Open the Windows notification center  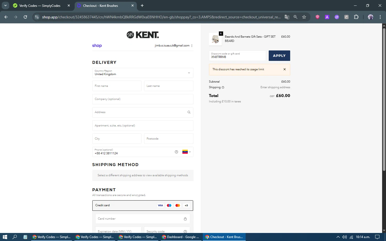[x=377, y=237]
